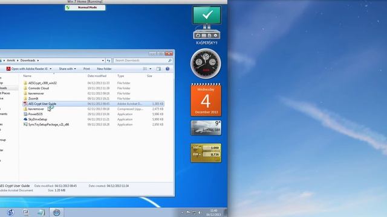The image size is (387, 217).
Task: Click the refresh button beside the address bar
Action: tap(109, 60)
